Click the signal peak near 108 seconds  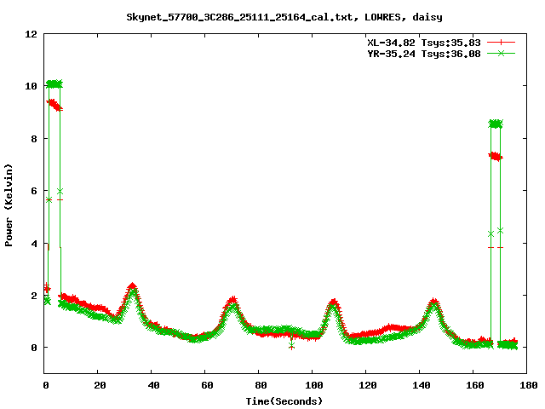pyautogui.click(x=334, y=303)
